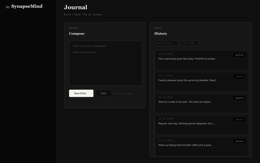260x163 pixels.
Task: Click the negative tag on Jun 17 entry
Action: pos(239,76)
